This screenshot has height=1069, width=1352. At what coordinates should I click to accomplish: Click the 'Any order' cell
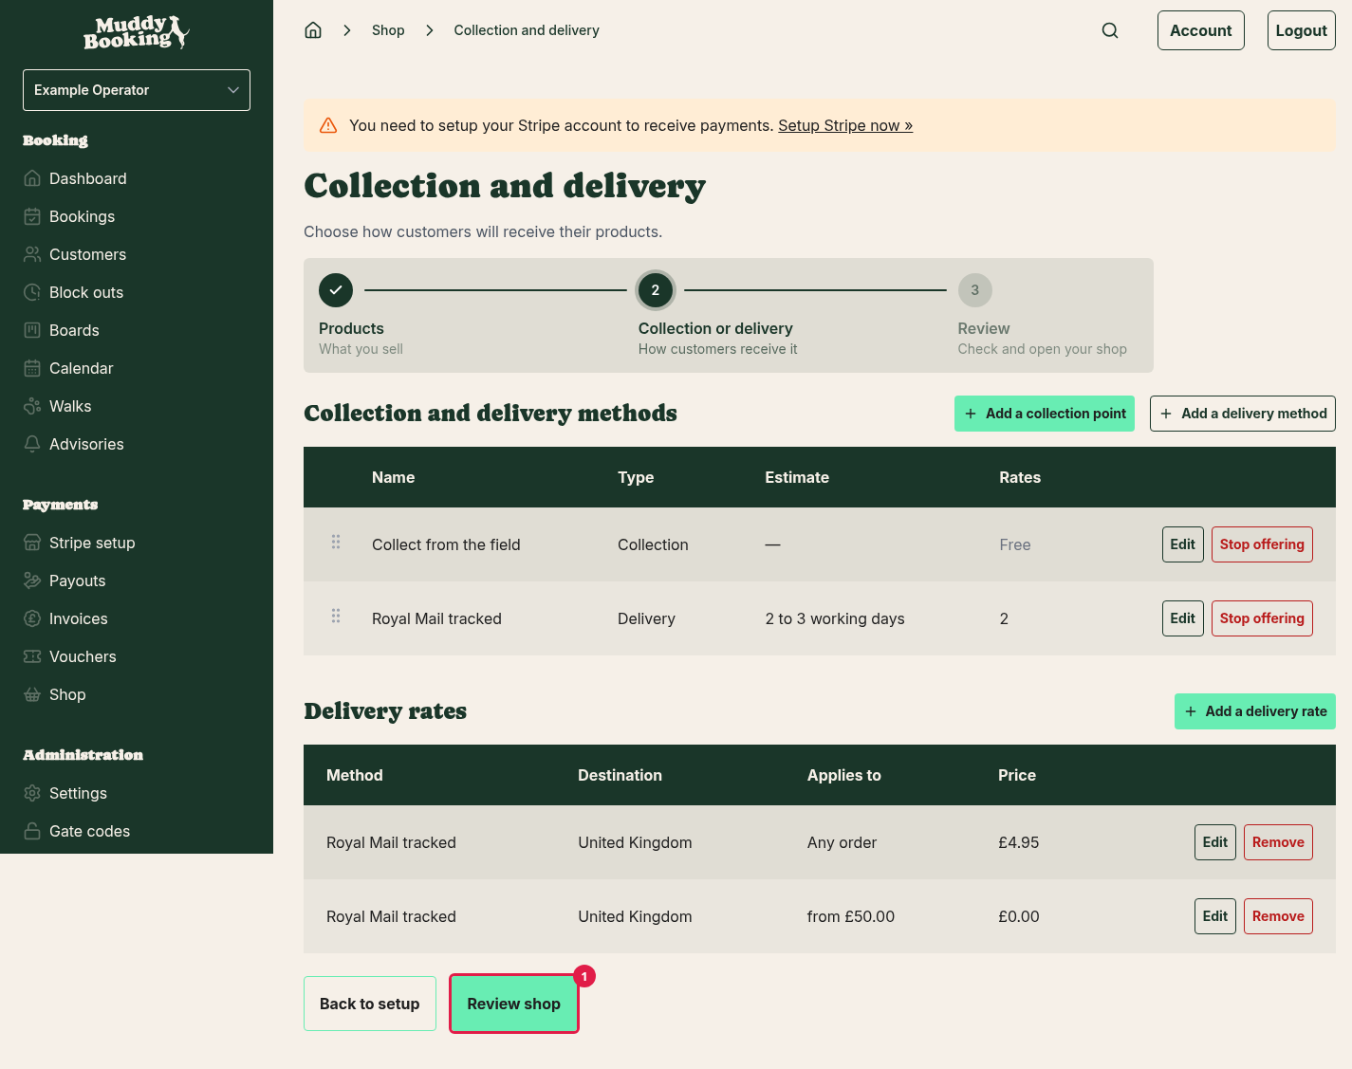point(842,842)
